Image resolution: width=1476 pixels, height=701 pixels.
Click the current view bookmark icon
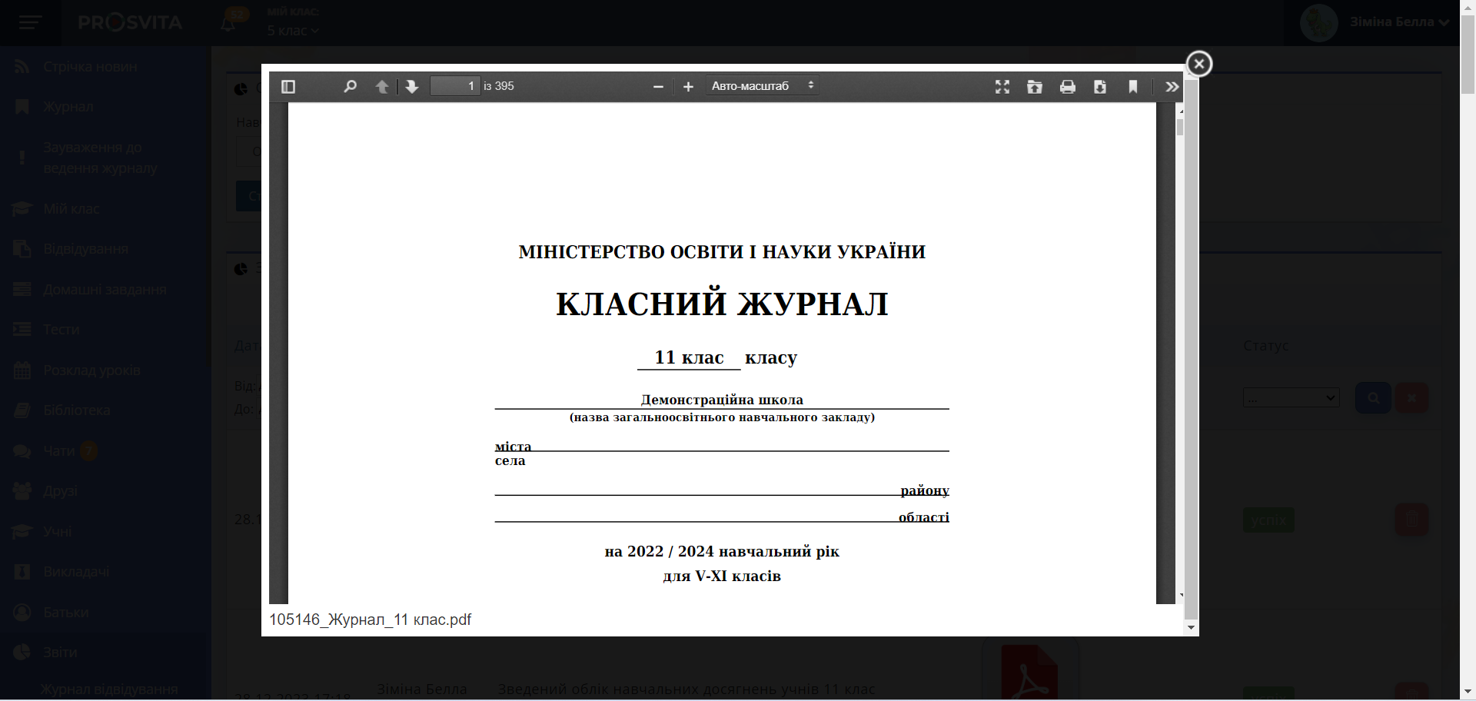(x=1133, y=87)
